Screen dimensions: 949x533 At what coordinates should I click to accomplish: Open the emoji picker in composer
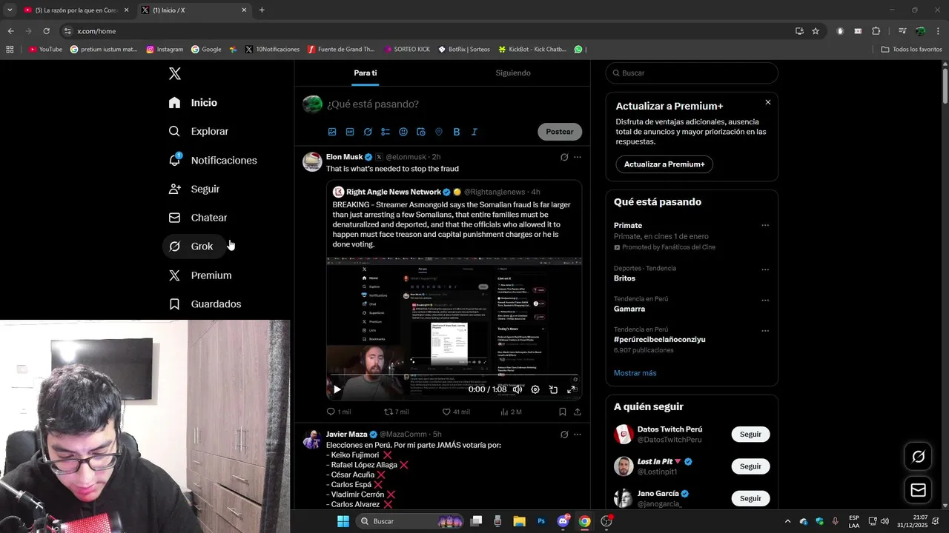point(403,132)
